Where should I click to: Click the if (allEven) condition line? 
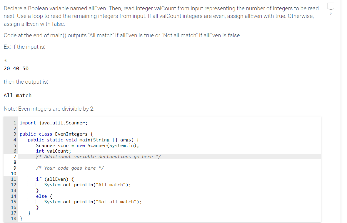pyautogui.click(x=55, y=179)
